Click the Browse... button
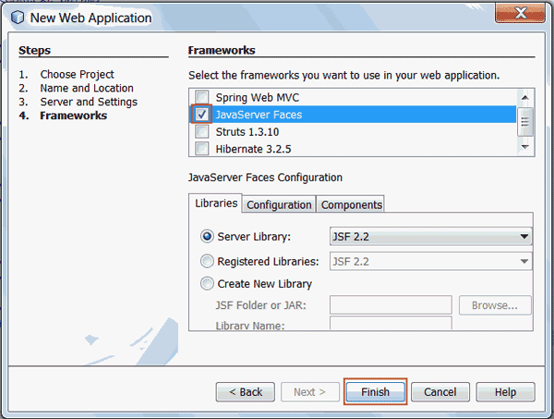554x419 pixels. 495,305
